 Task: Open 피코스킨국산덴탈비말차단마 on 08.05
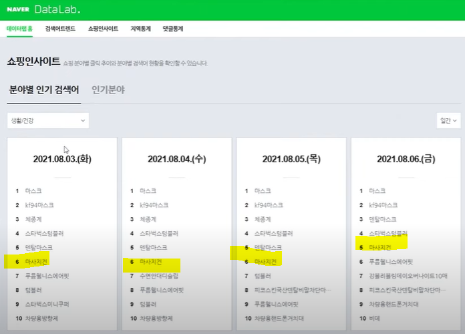pos(293,290)
